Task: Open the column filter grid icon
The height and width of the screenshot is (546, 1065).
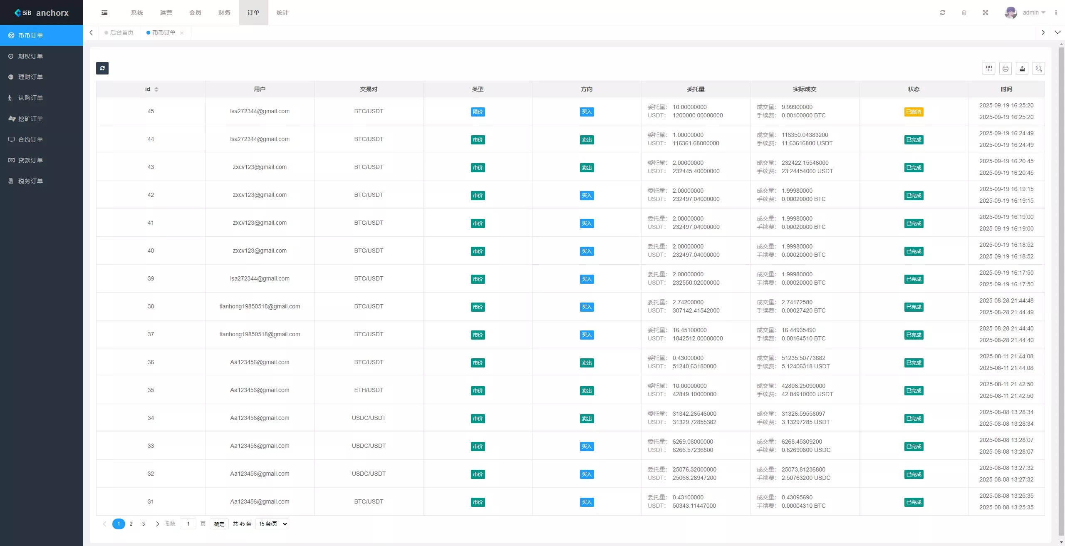Action: click(x=989, y=69)
